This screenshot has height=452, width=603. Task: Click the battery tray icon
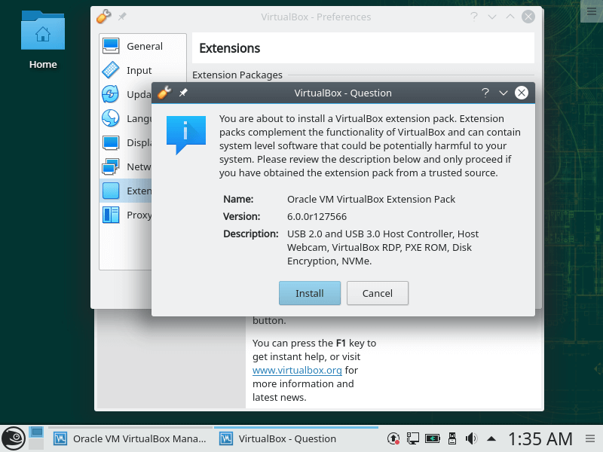[432, 438]
